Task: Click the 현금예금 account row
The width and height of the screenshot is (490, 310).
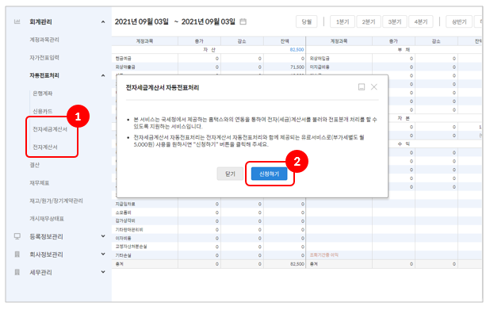Action: [209, 59]
